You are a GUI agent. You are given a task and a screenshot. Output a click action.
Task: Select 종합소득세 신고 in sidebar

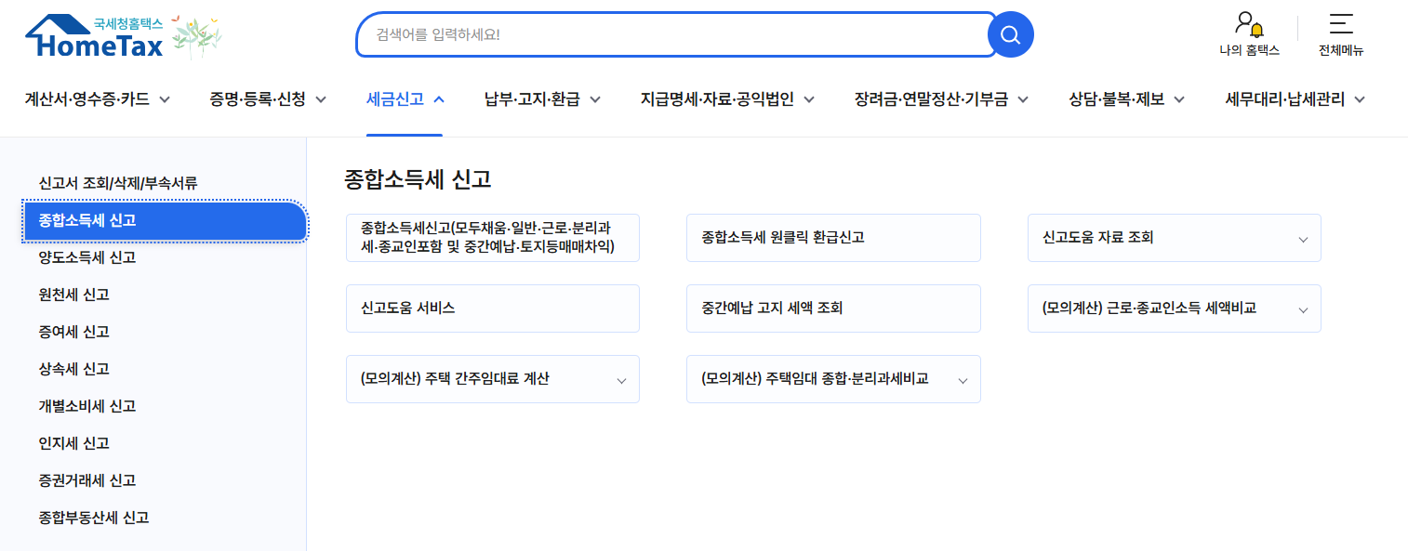(165, 220)
